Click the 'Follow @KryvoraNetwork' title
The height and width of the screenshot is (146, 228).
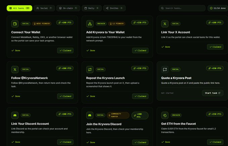click(x=30, y=78)
